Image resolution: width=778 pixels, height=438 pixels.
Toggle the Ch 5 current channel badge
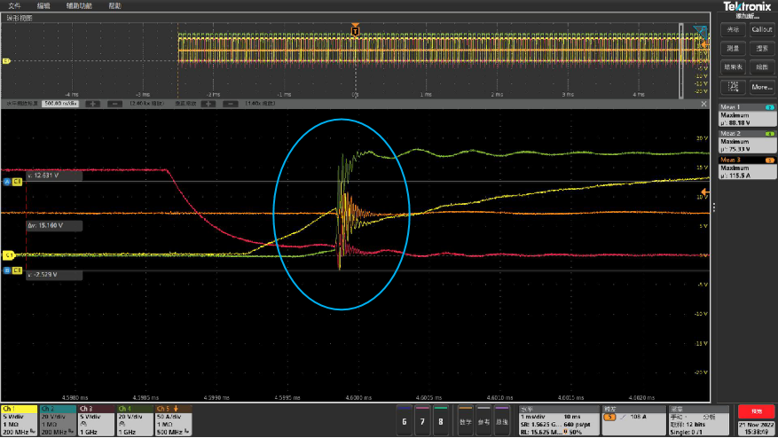point(175,420)
